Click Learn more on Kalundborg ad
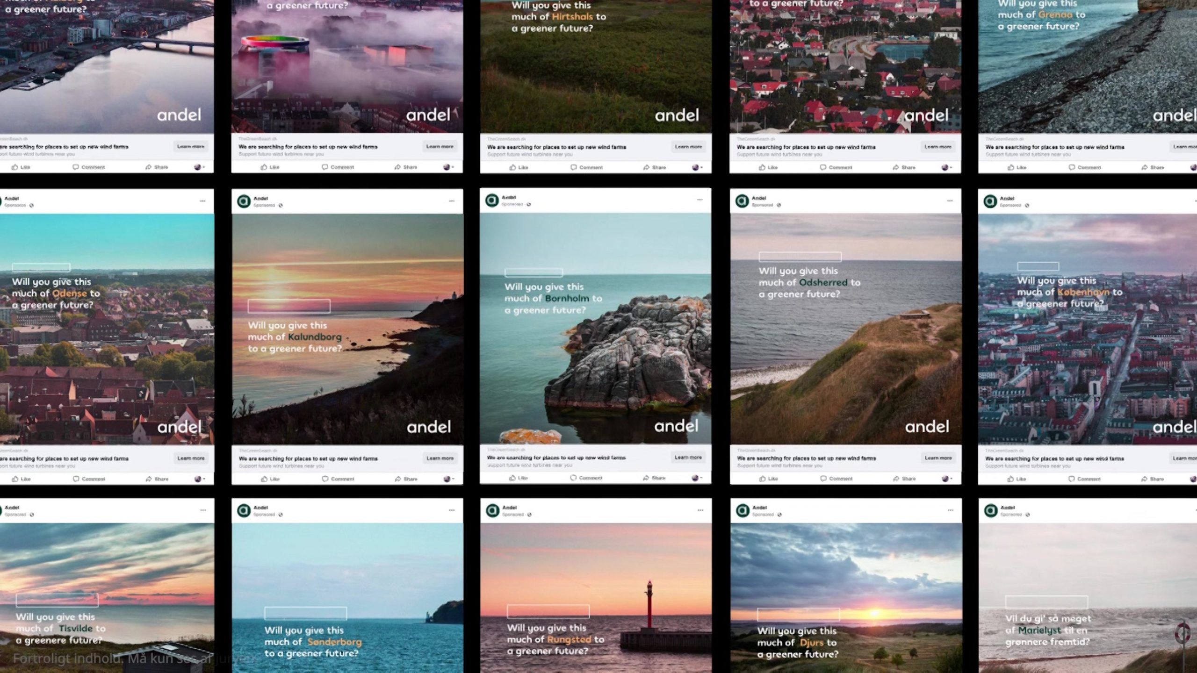1197x673 pixels. point(440,458)
